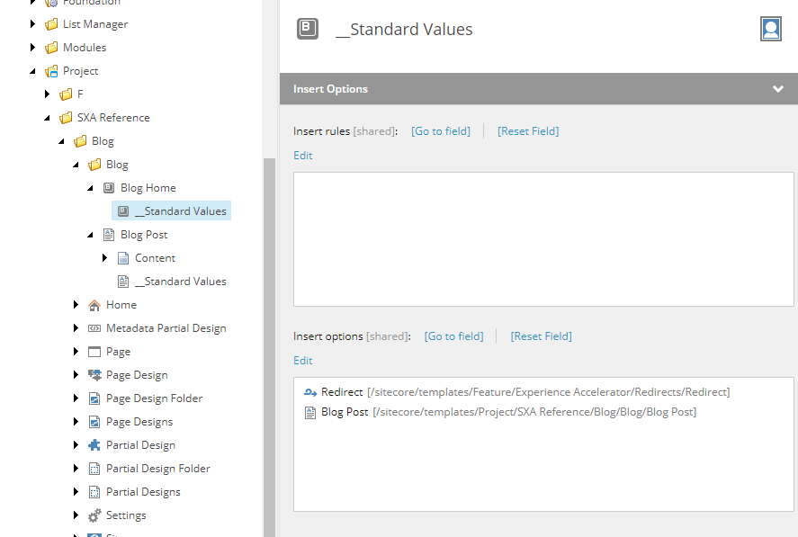Expand the Page Designs node

[76, 422]
